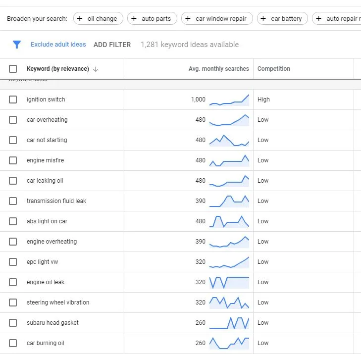Add 'auto parts' suggestion chip
This screenshot has height=354, width=361.
[x=152, y=18]
